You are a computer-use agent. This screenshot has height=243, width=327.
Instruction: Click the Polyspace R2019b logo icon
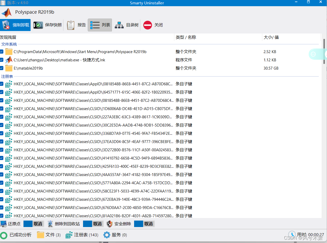point(6,13)
